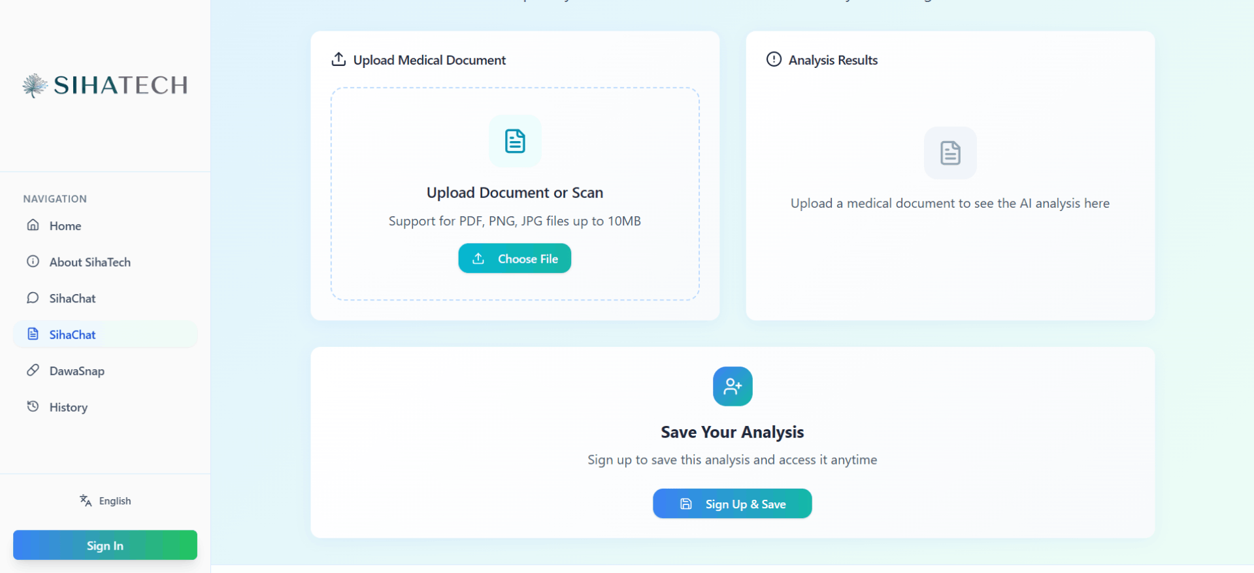
Task: Click the info icon beside About SihaTech
Action: click(x=33, y=261)
